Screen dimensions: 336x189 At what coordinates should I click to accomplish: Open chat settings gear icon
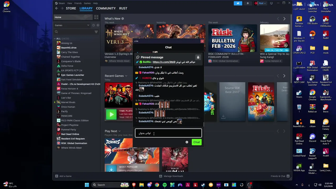pos(187,142)
